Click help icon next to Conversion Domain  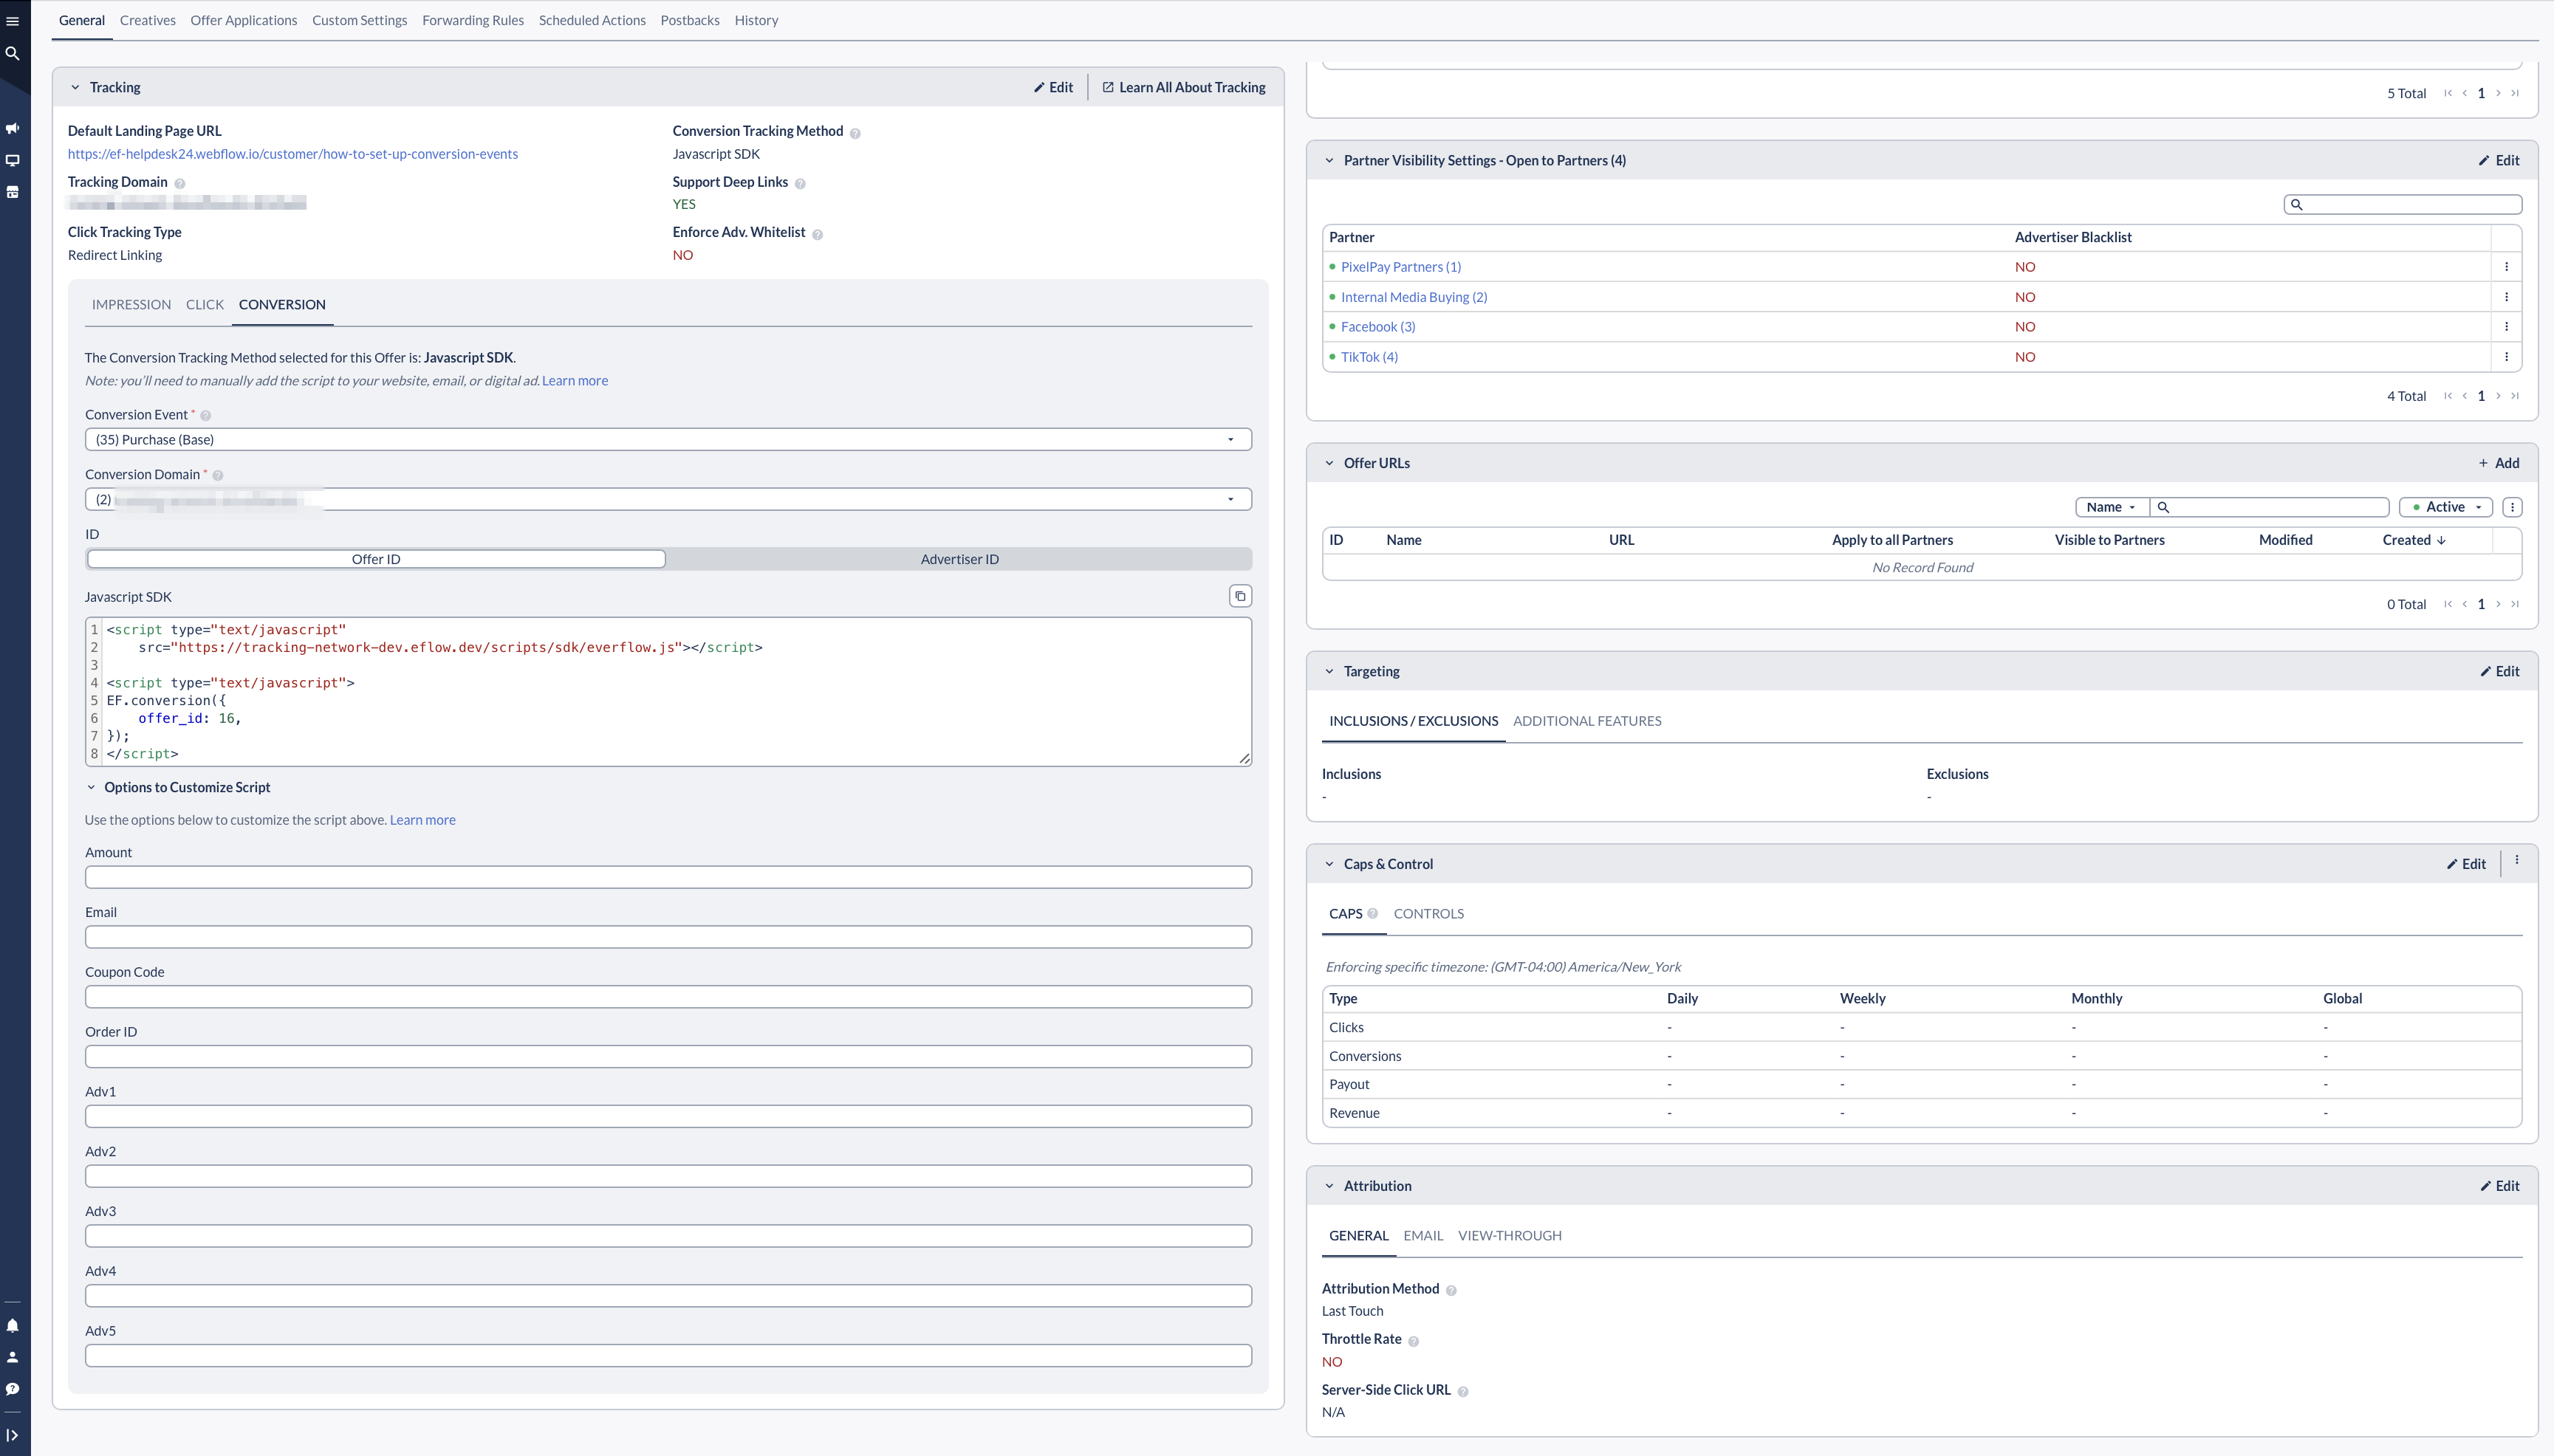coord(218,476)
